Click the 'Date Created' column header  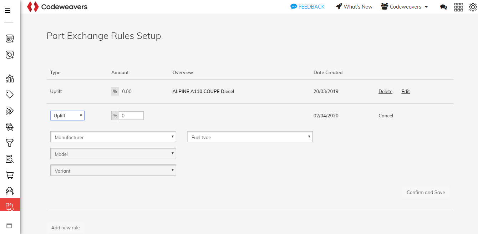click(x=328, y=72)
